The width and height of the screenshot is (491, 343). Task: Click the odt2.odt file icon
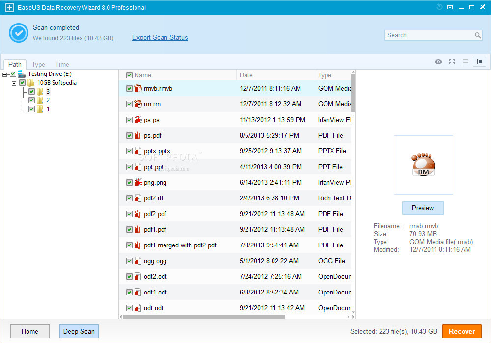[x=138, y=276]
